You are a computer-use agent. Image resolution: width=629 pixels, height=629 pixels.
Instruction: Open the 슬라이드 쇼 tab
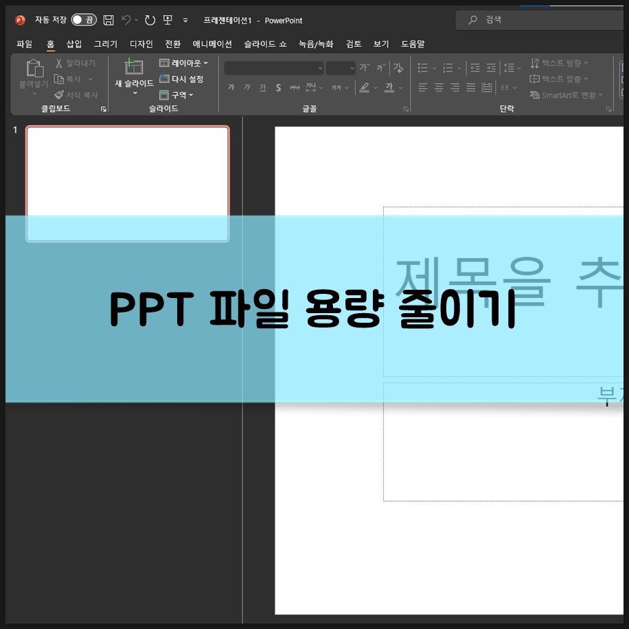coord(265,44)
